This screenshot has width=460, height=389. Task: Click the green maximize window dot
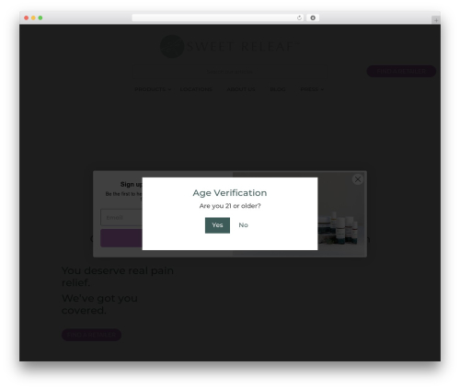tap(40, 17)
